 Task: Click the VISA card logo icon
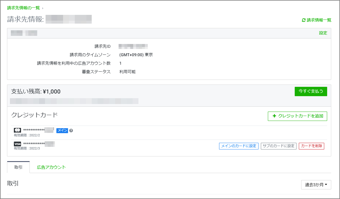(x=18, y=144)
